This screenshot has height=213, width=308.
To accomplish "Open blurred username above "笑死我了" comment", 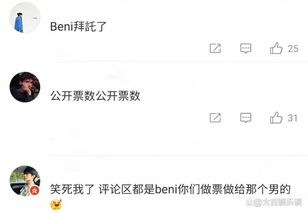I will 73,169.
